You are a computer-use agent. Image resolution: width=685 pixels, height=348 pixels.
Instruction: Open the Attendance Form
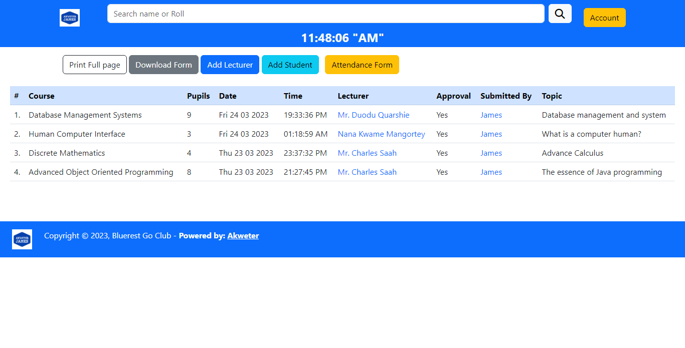(x=362, y=65)
